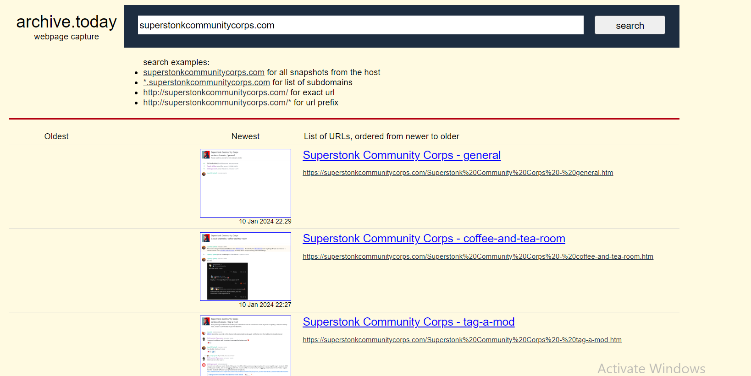
Task: Click the 10 Jan 2024 22:29 timestamp
Action: point(265,221)
